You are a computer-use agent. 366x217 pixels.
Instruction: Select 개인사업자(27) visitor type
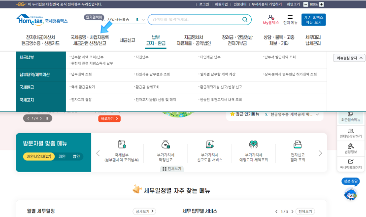(39, 156)
